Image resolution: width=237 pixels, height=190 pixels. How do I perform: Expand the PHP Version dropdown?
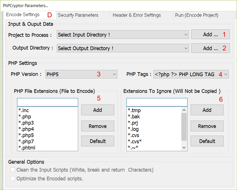coord(81,74)
